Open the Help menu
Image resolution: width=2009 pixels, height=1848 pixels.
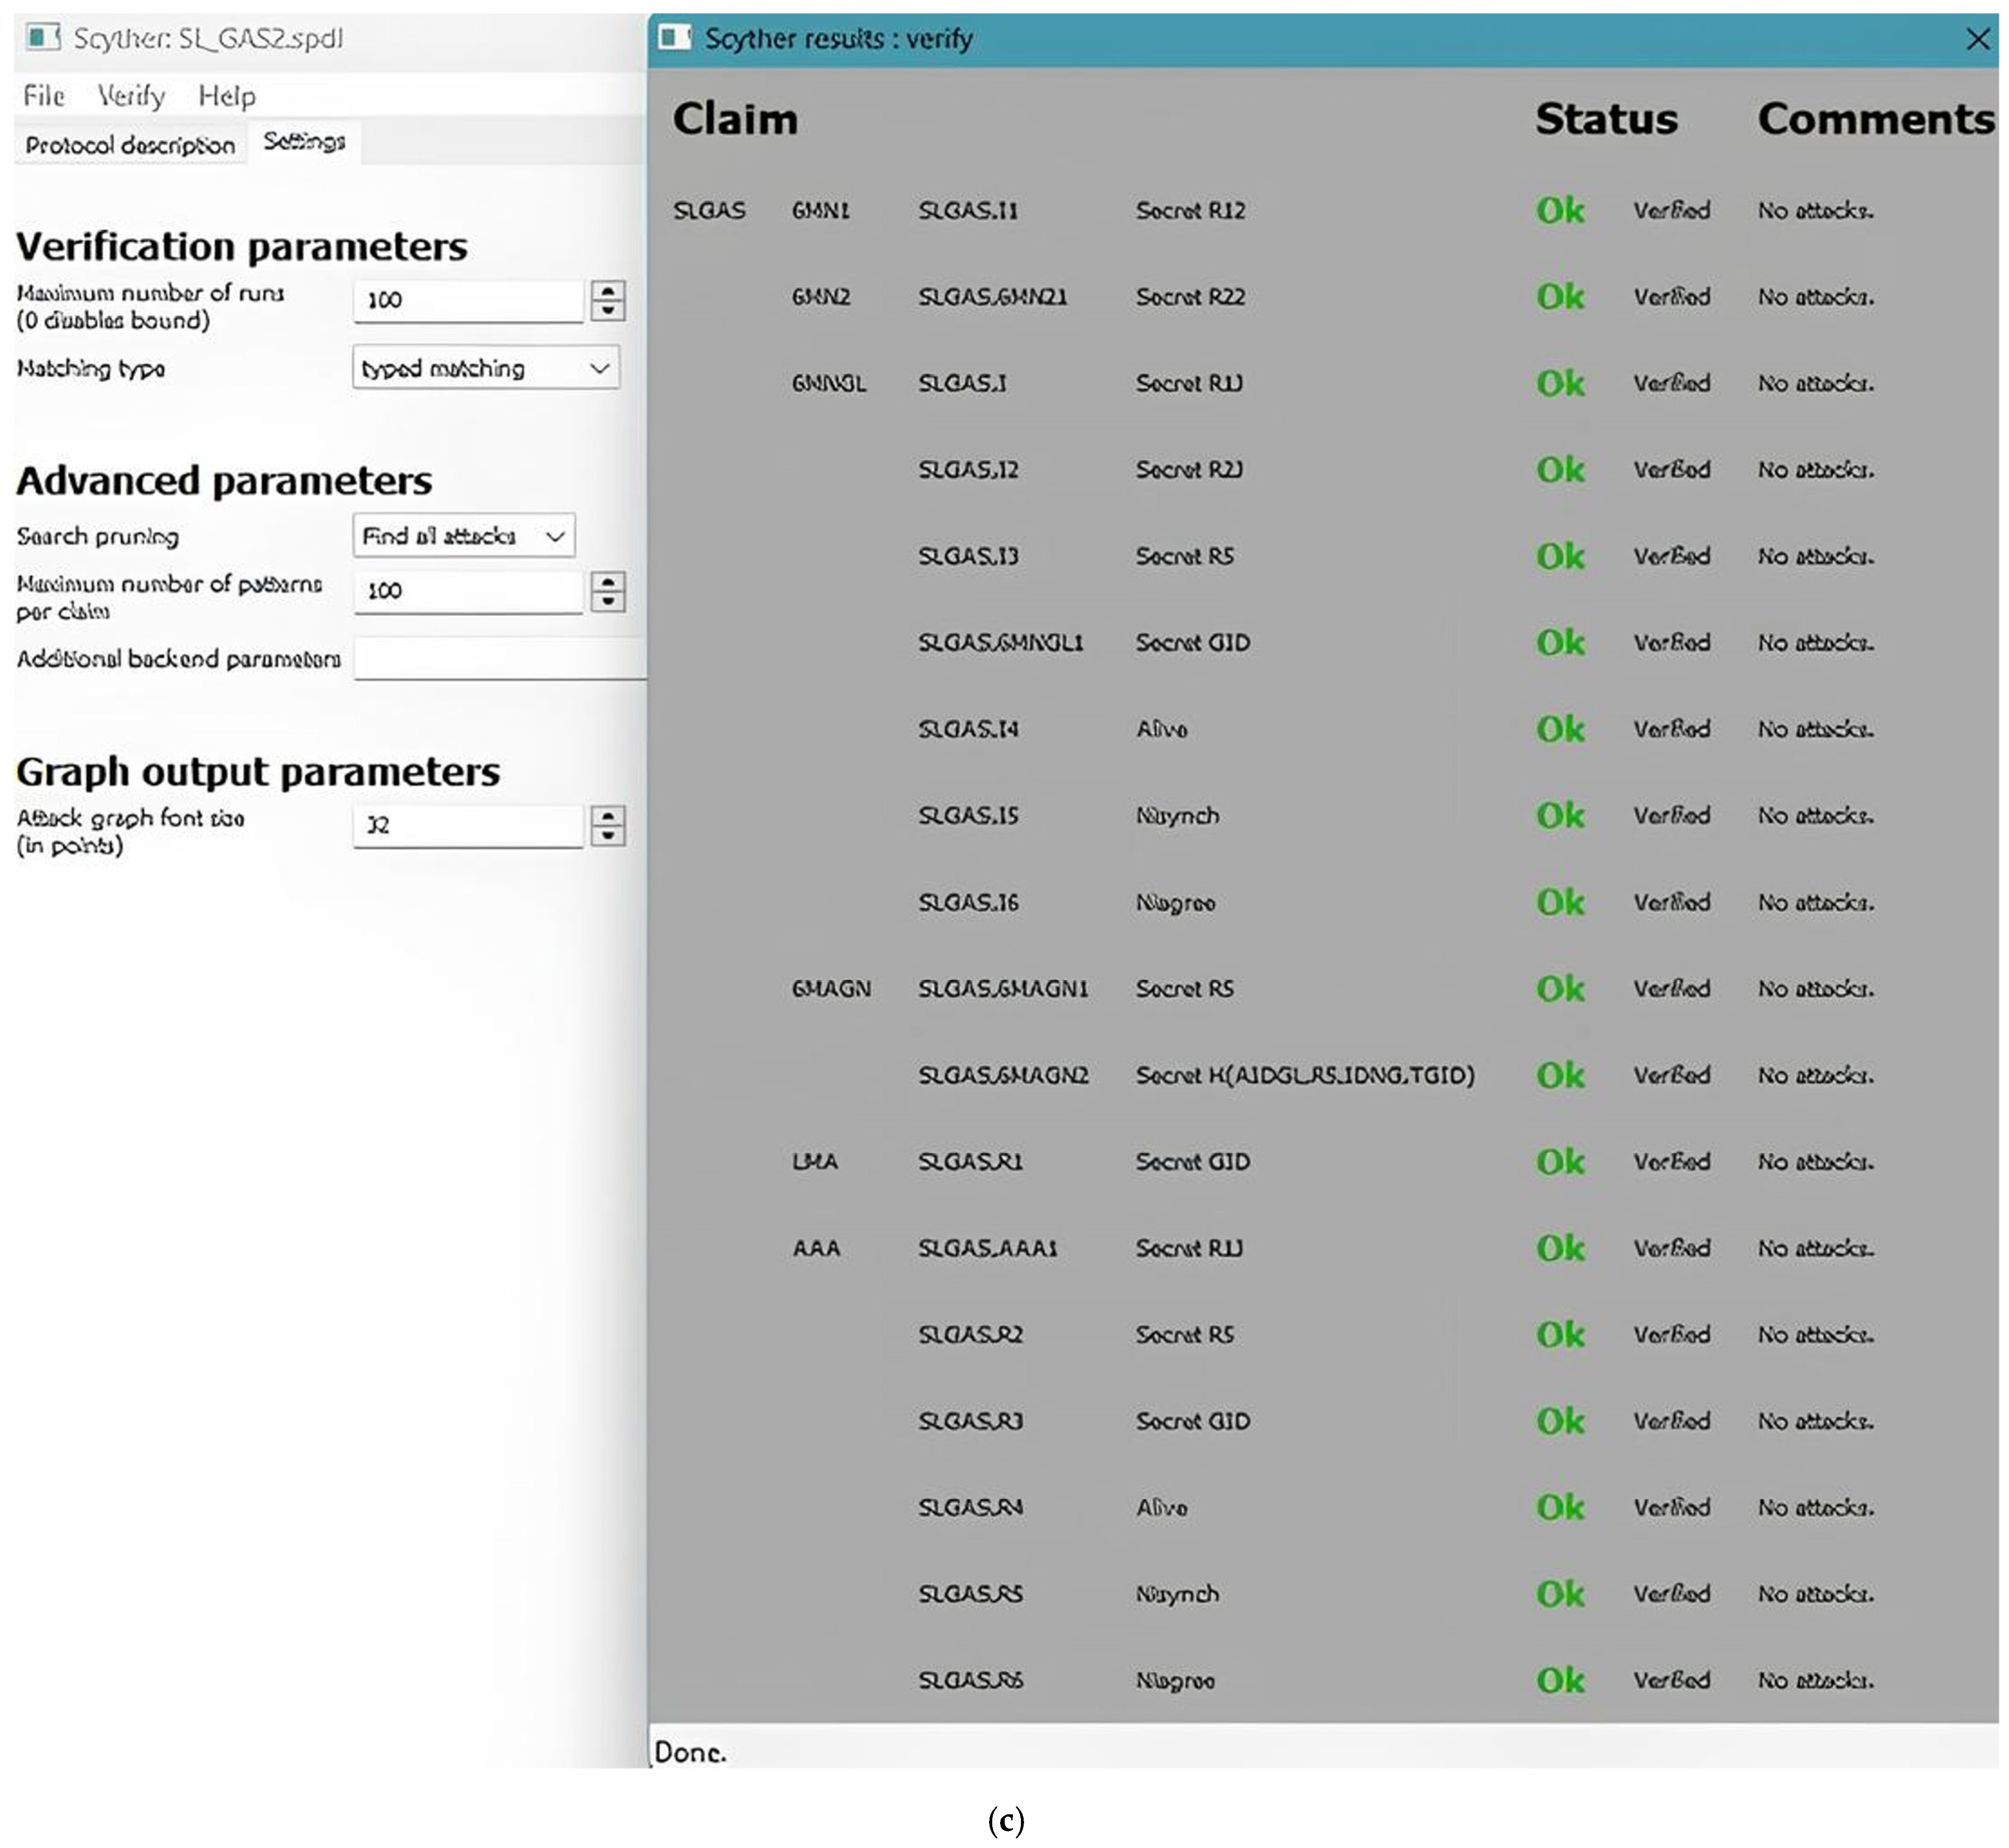point(227,96)
